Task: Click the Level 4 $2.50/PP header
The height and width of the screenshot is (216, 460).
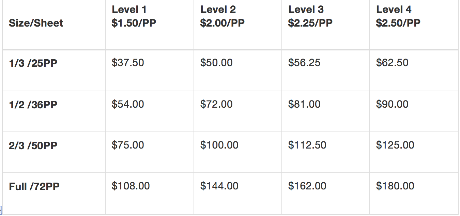Action: [x=398, y=16]
